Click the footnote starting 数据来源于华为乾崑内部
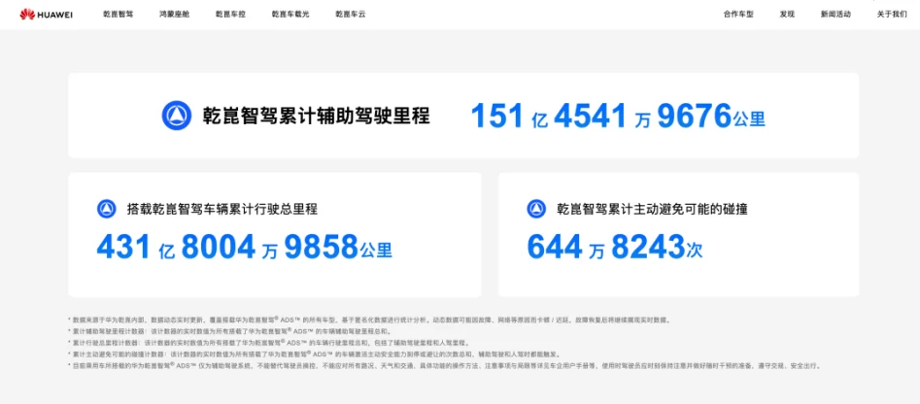920x404 pixels. tap(369, 320)
